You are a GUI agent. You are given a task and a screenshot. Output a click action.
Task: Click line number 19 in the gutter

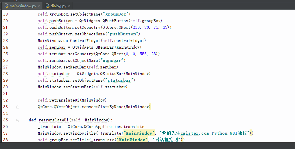point(5,14)
